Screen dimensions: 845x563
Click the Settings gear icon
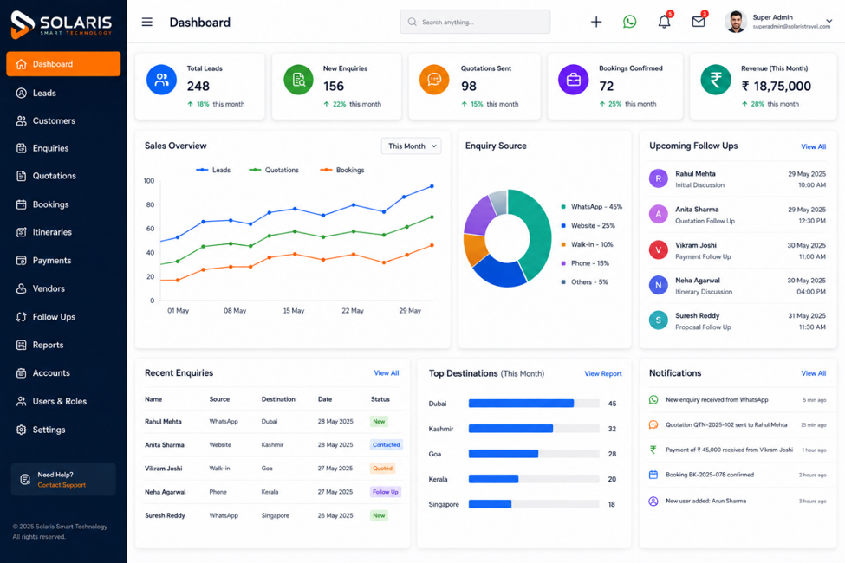pos(21,430)
